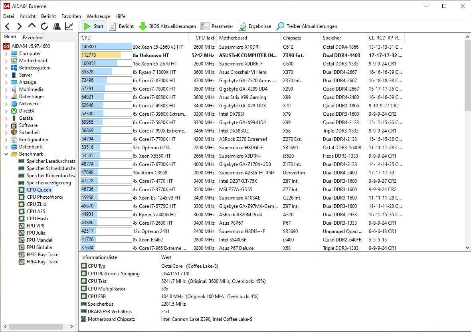Select FP64 Ray-Trace benchmark
Viewport: 471px width, 332px height.
39,262
